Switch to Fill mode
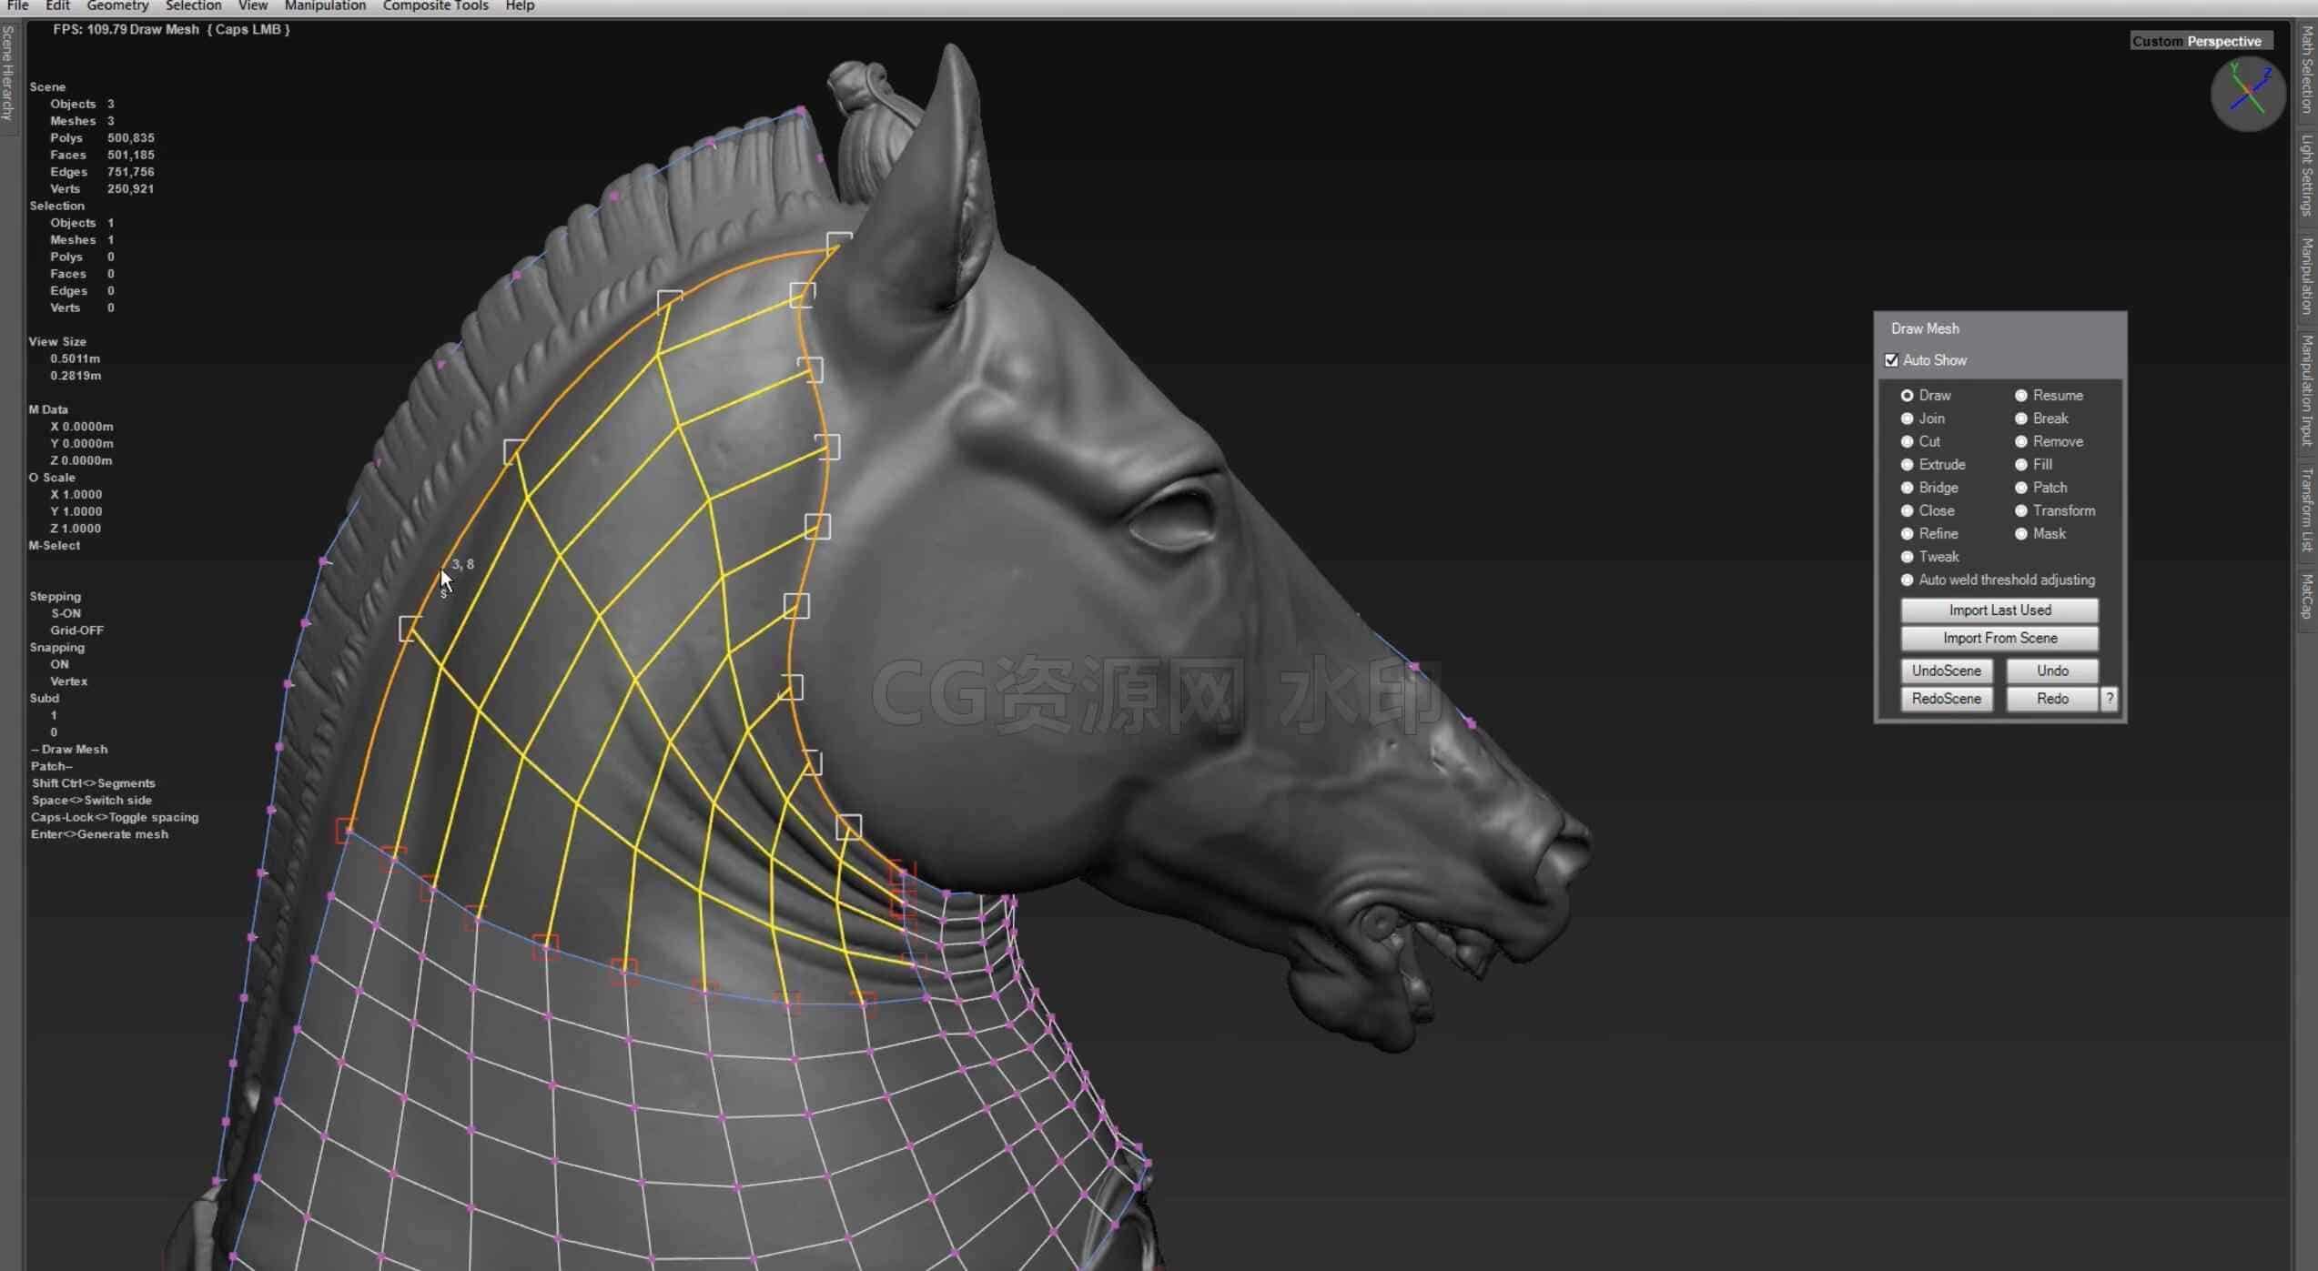 (x=2020, y=465)
